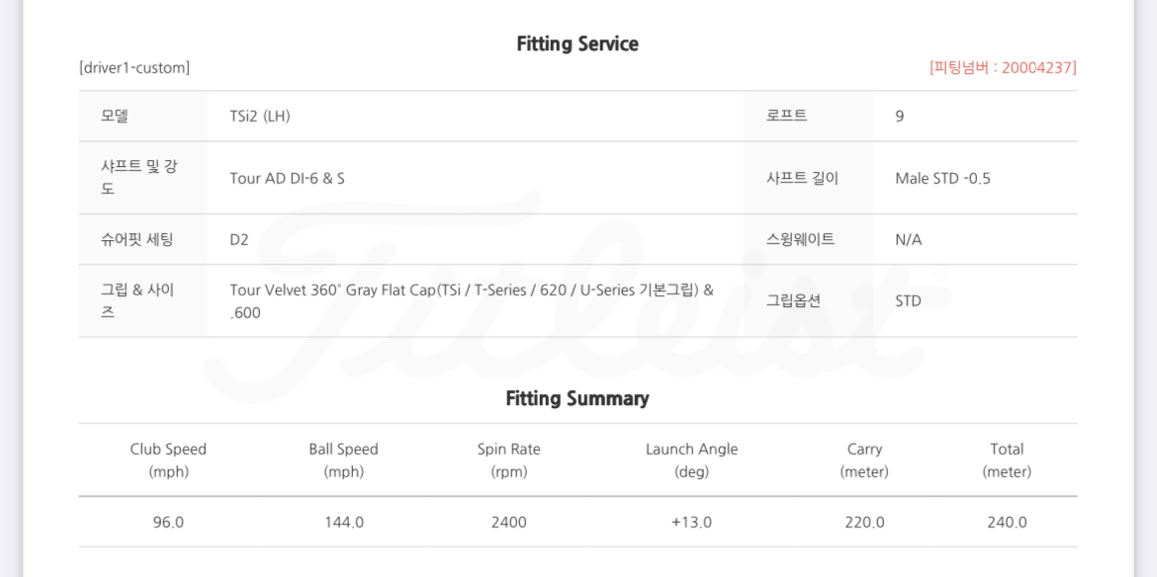Select the 2400 spin rate value

pos(508,523)
